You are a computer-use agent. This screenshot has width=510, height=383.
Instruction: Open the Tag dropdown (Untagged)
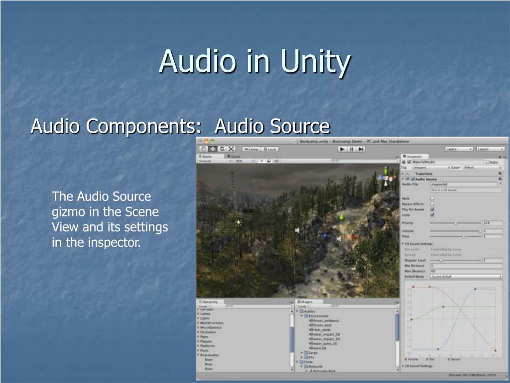pyautogui.click(x=431, y=168)
